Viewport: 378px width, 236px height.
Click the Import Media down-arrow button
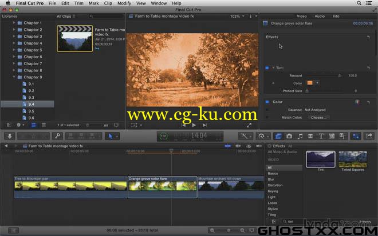tap(10, 136)
